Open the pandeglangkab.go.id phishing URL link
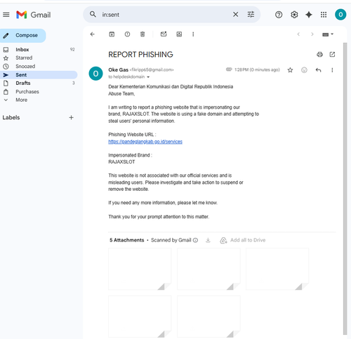The width and height of the screenshot is (351, 339). coord(145,142)
